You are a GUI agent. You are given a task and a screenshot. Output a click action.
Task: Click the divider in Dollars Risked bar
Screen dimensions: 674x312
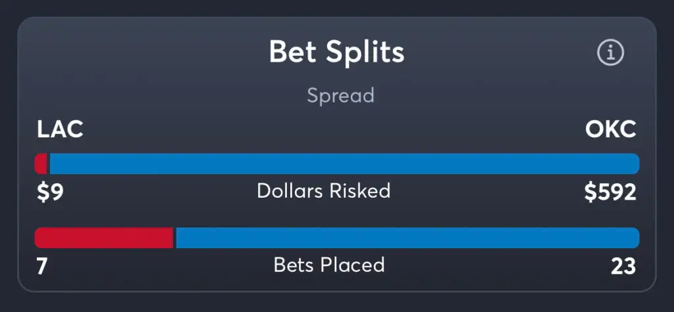click(x=49, y=164)
